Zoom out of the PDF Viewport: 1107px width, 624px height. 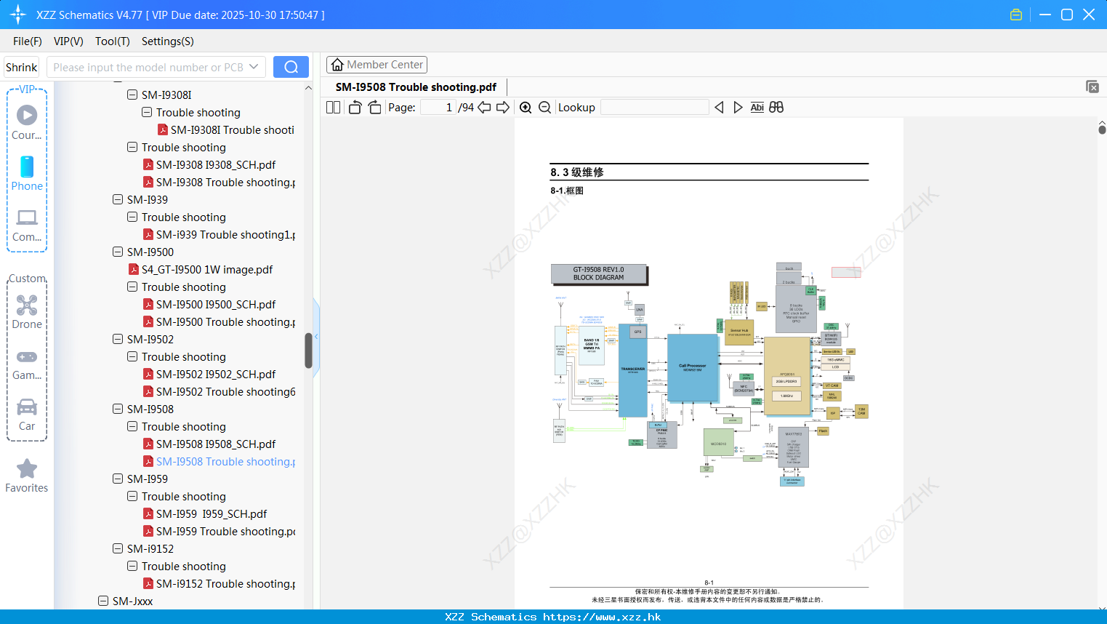pos(544,108)
